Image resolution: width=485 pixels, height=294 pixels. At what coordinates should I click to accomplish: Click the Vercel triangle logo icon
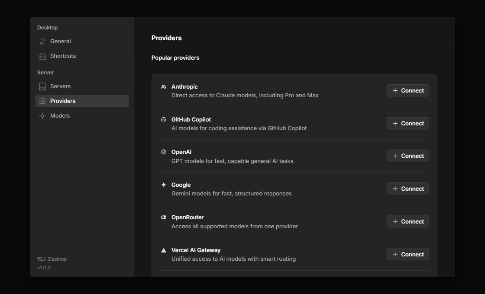pyautogui.click(x=164, y=250)
